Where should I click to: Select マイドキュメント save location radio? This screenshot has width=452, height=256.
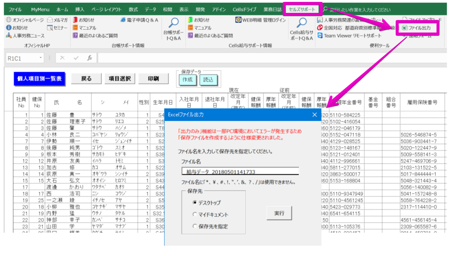195,214
